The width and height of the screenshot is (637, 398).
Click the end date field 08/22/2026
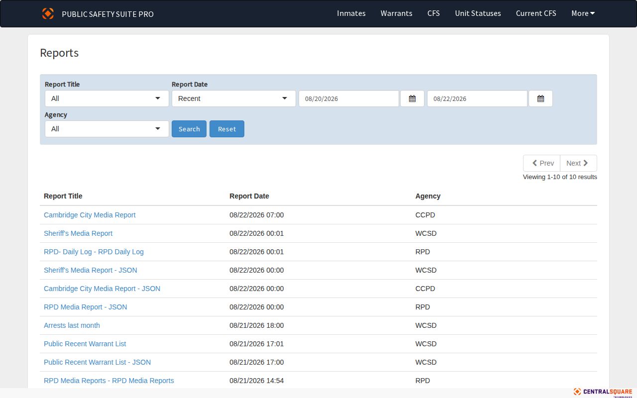pos(477,99)
